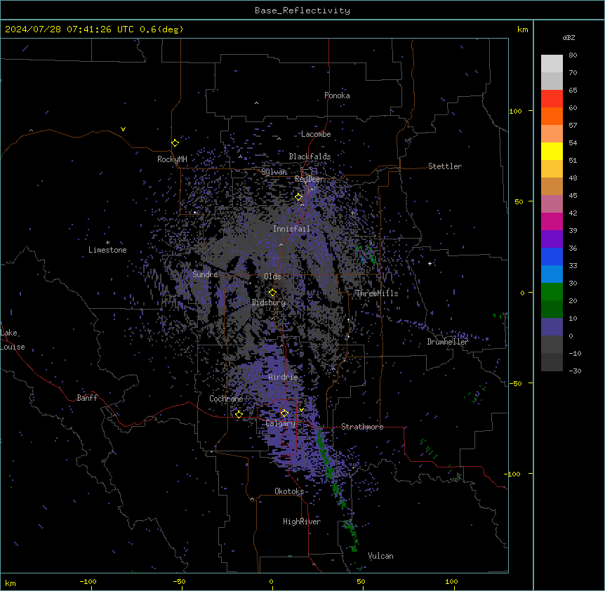Image resolution: width=605 pixels, height=591 pixels.
Task: Select the bright yellow 51-54 dBZ swatch
Action: click(552, 151)
